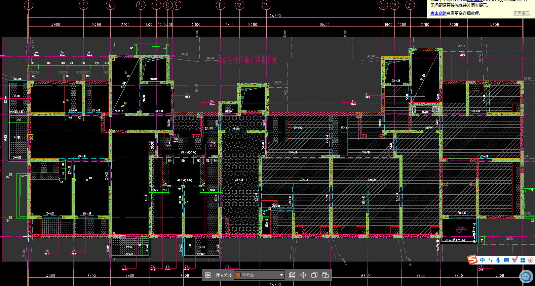Click the edit annotation pencil icon
Screen dimensions: 535x286
coord(292,275)
